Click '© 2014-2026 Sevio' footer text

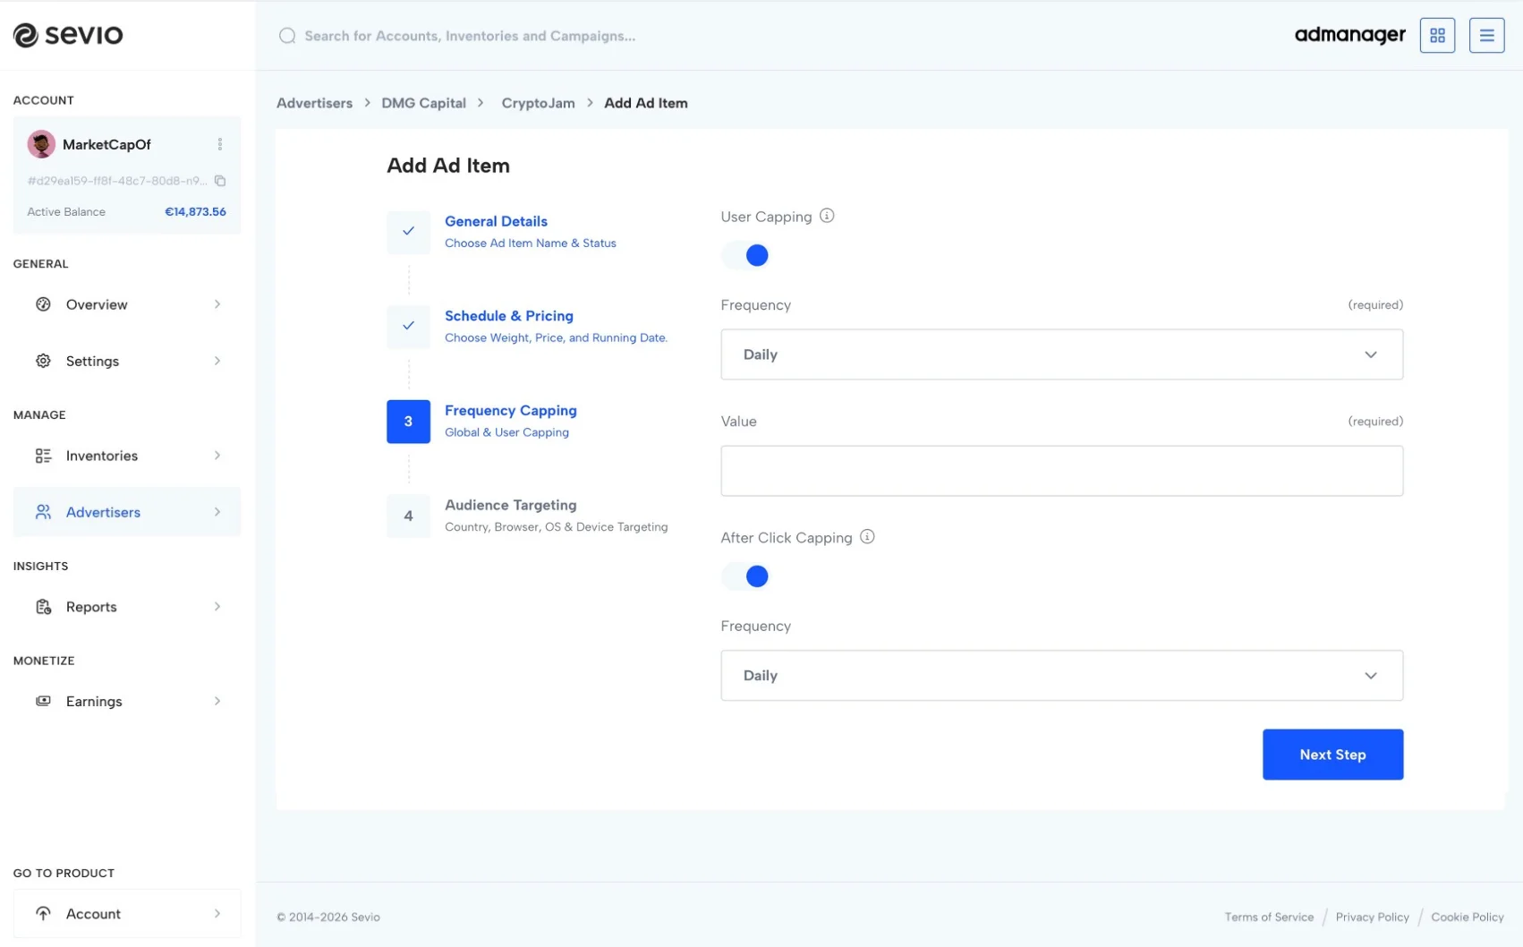point(328,917)
